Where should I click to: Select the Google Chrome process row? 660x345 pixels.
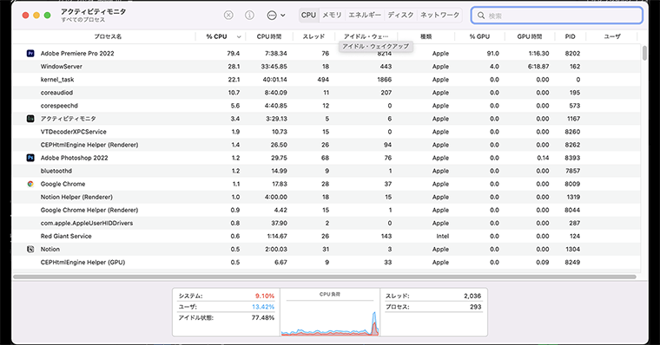[327, 184]
